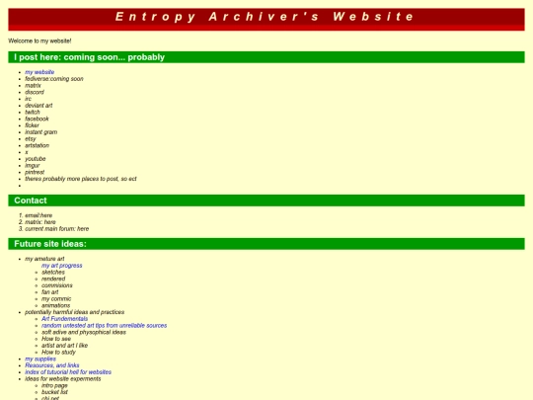Viewport: 533px width, 400px height.
Task: Open the 'my website' link
Action: point(39,72)
